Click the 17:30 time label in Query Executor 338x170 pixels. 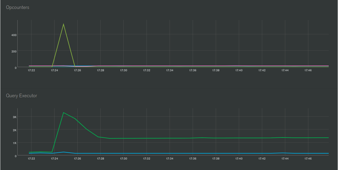(123, 159)
